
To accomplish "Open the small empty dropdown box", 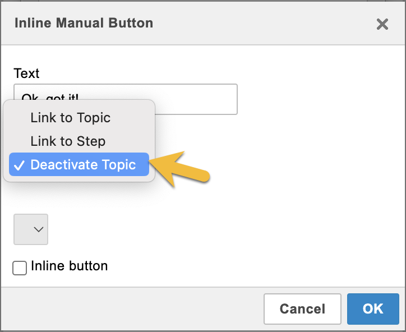I will point(31,229).
